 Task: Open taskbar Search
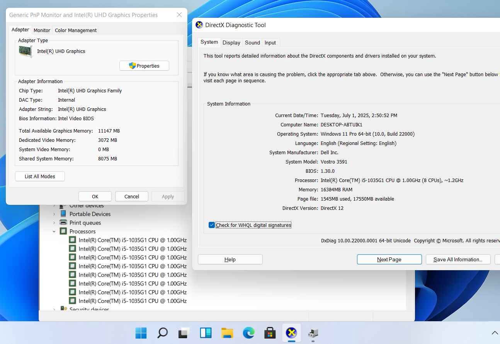click(163, 332)
